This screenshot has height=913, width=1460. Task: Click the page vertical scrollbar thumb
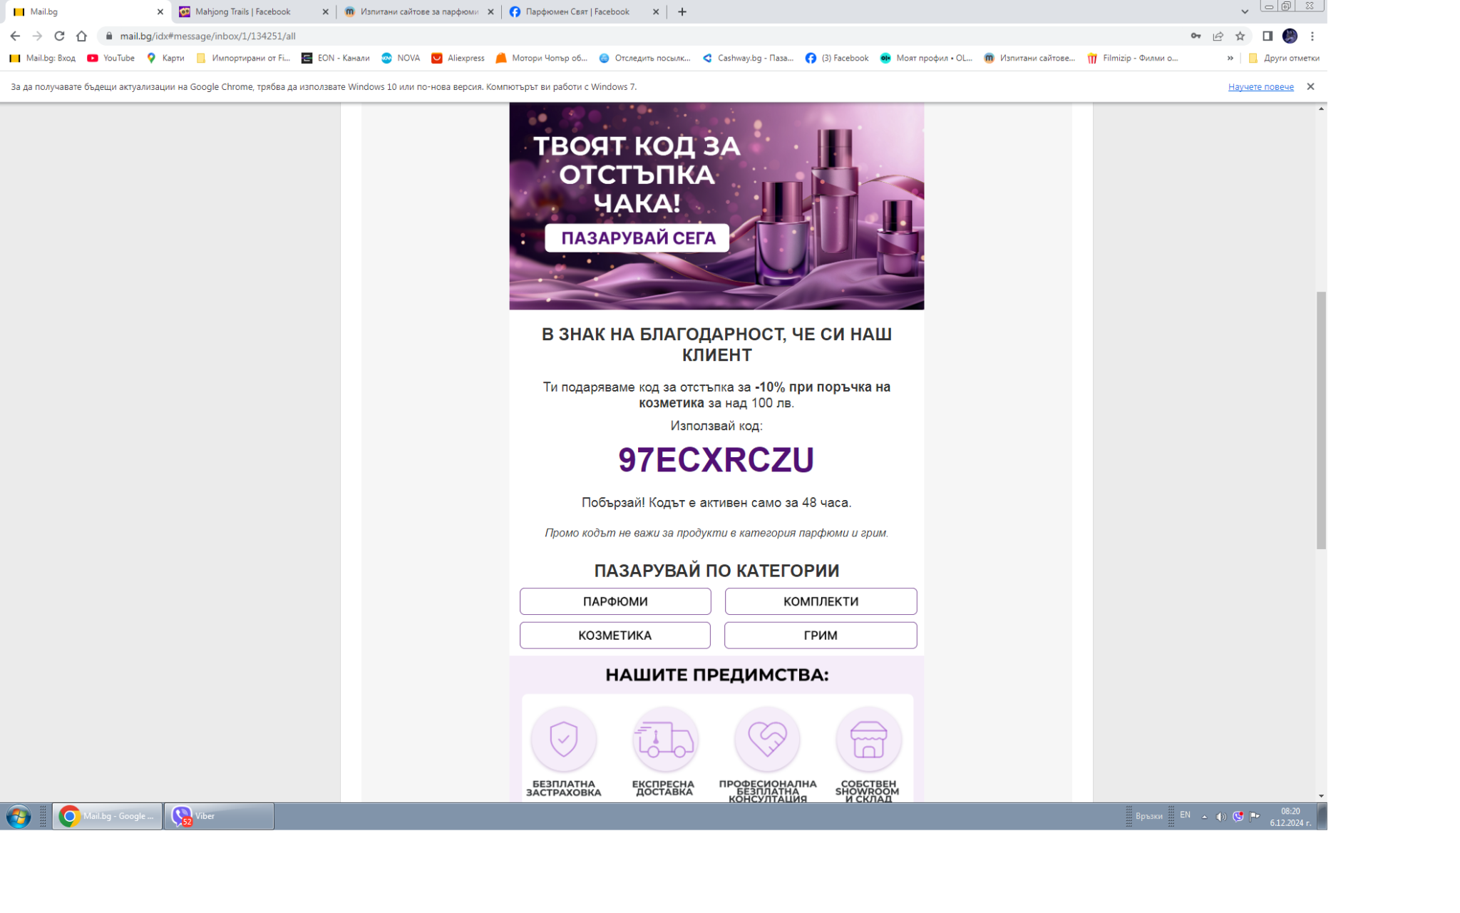click(1321, 420)
